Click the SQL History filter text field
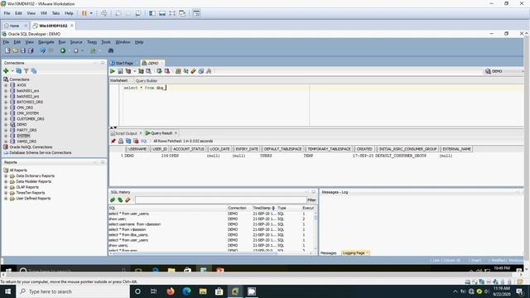Screen dimensions: 530x298 (x=220, y=200)
